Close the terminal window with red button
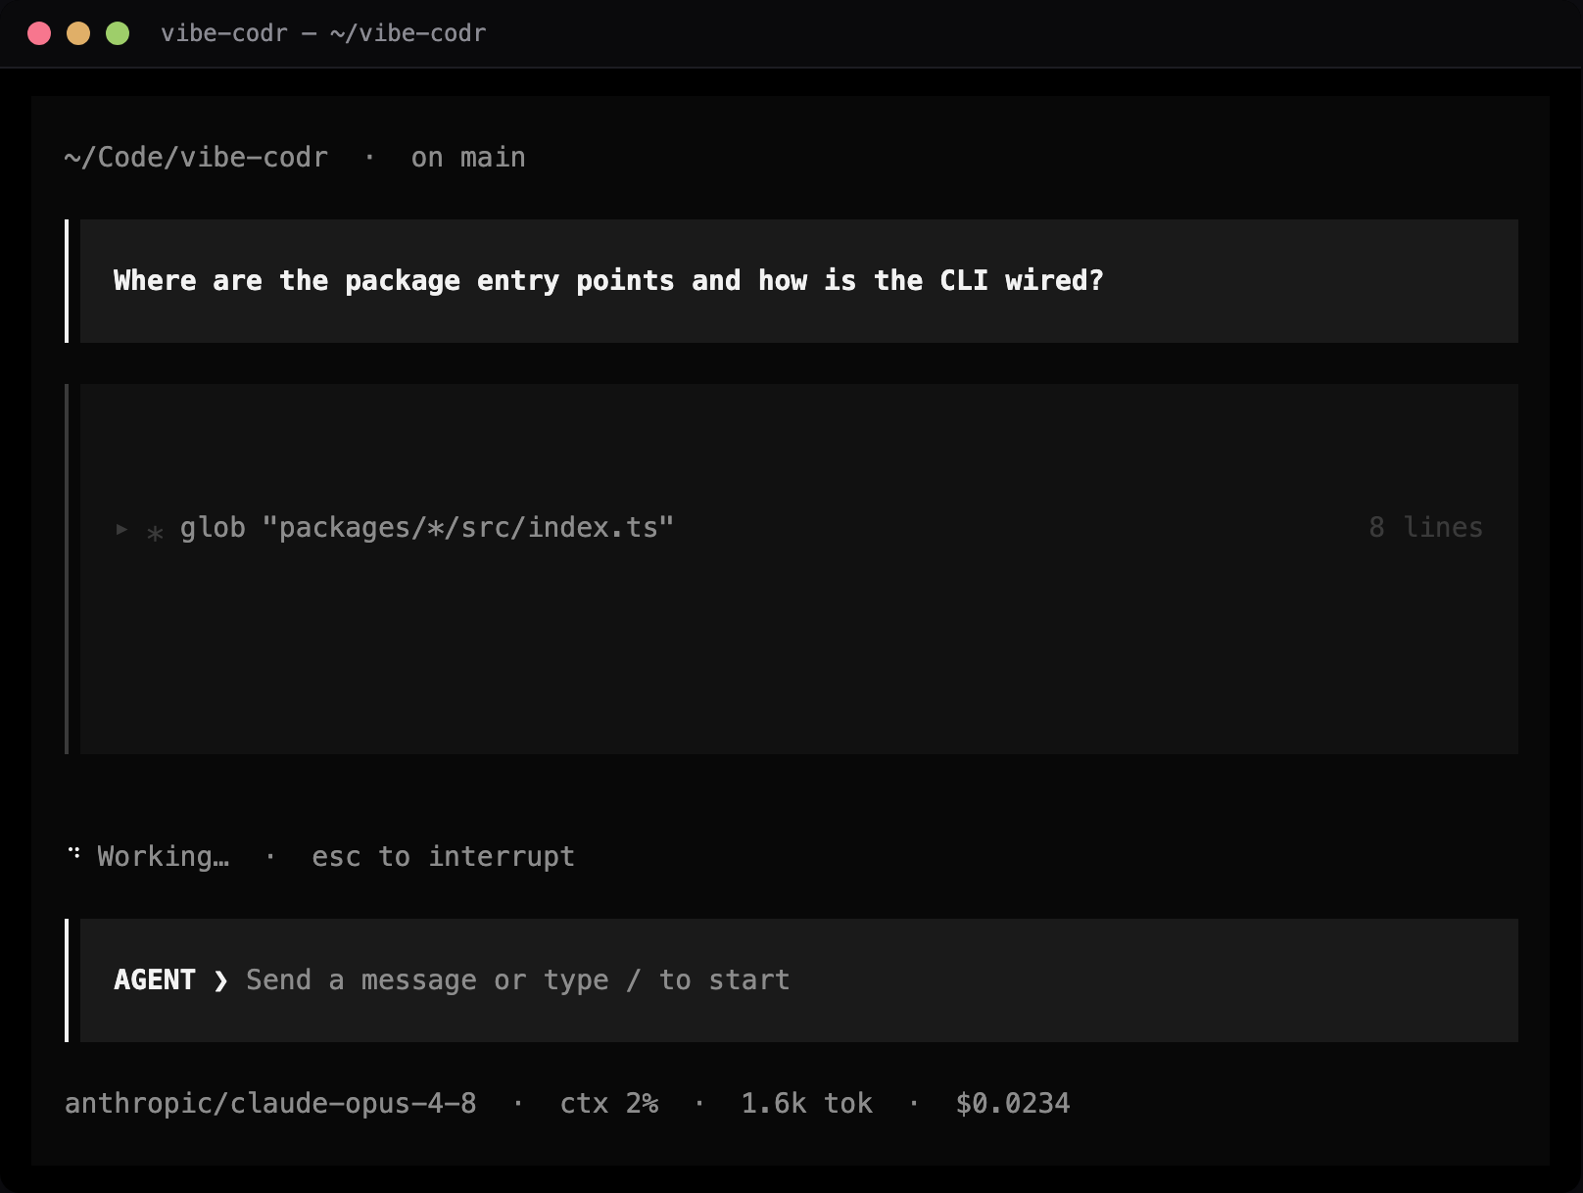 pos(39,33)
